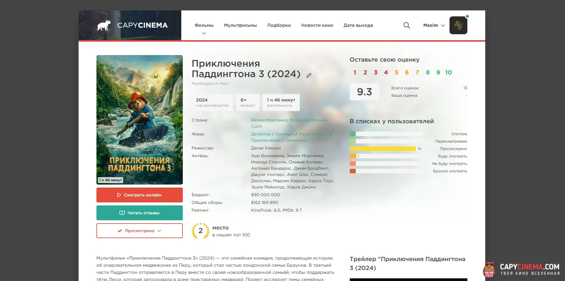
Task: Open the Фильмы menu item
Action: click(204, 25)
